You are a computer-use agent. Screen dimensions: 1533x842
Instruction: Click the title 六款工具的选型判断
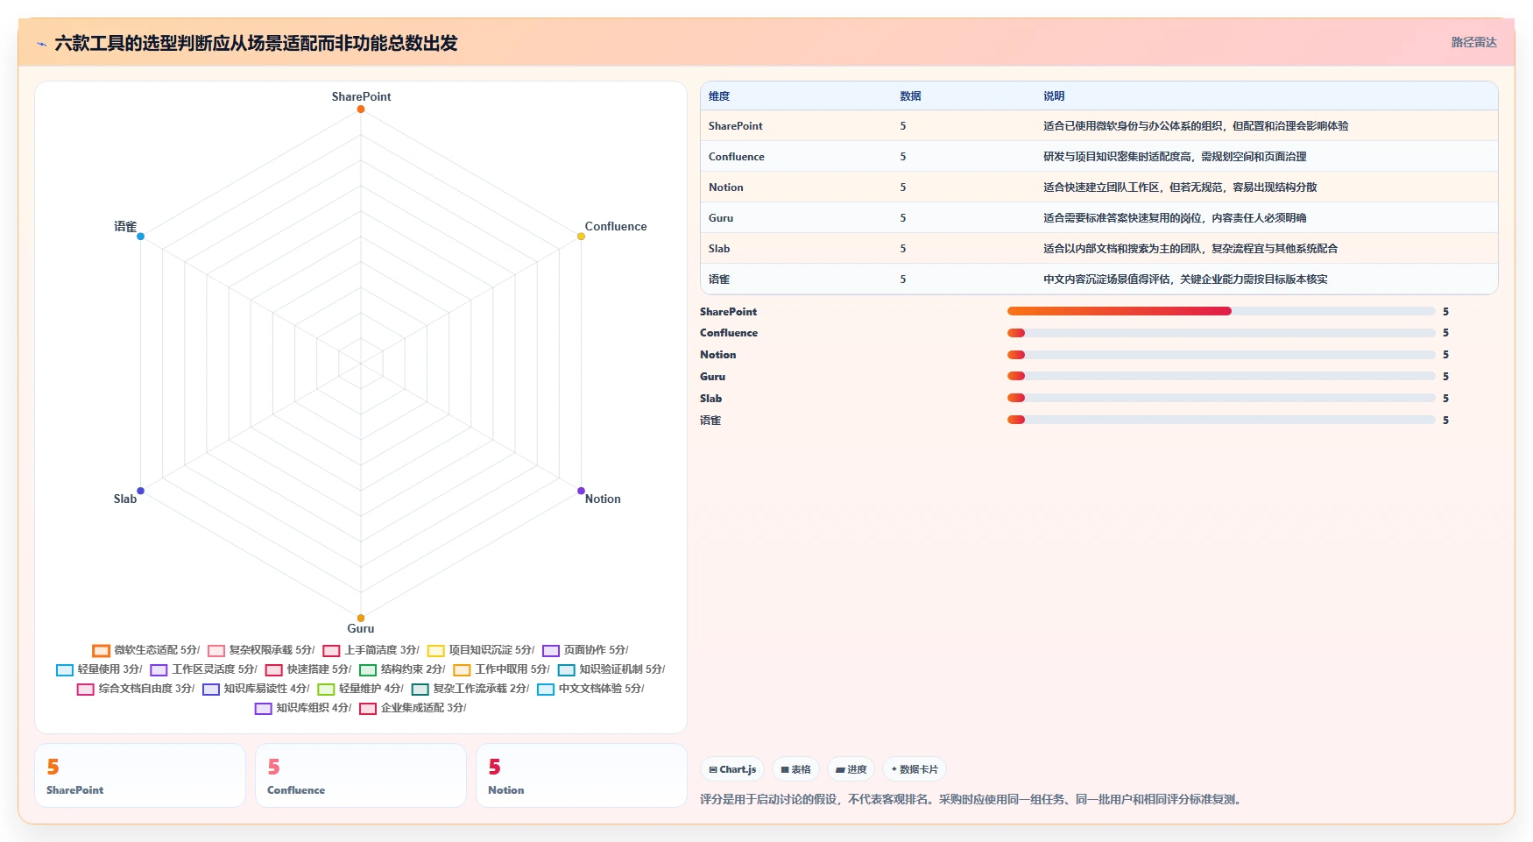click(256, 43)
